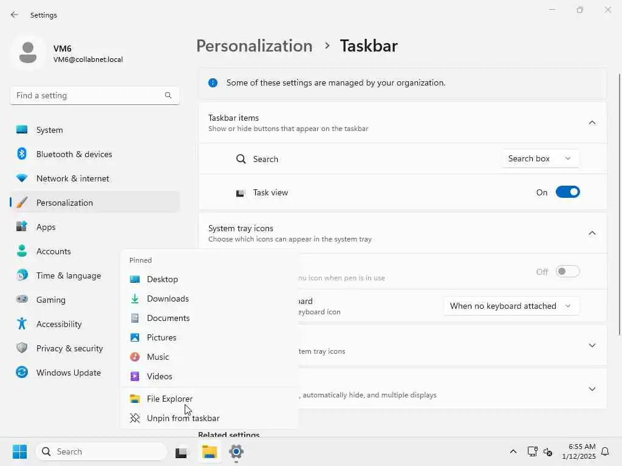This screenshot has width=622, height=466.
Task: Focus the Find a setting field
Action: (94, 95)
